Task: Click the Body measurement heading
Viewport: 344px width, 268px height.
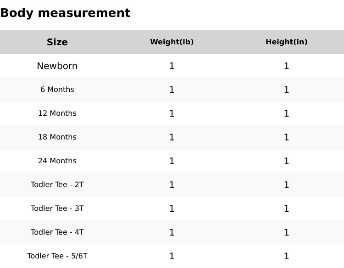Action: pos(65,13)
